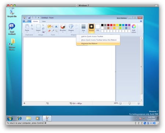Expand the Rotate dropdown in Image group

tap(44, 32)
